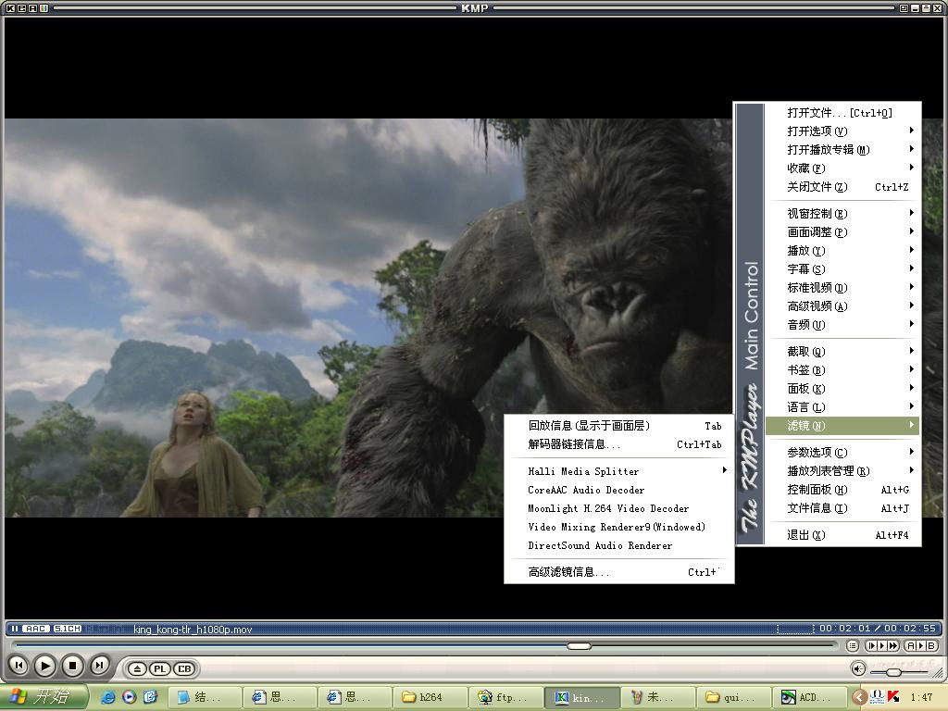Switch to the ACD taskbar button

coord(809,697)
